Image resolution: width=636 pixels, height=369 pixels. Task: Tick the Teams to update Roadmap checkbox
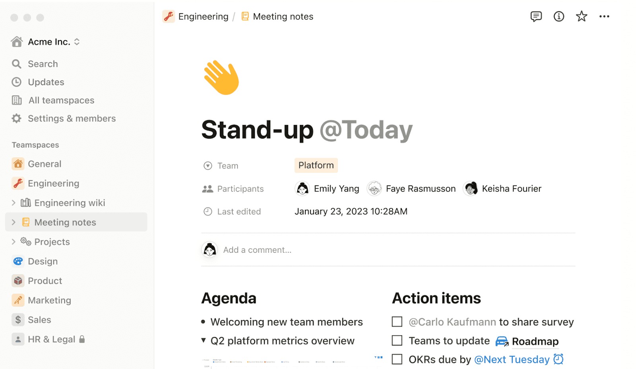397,341
